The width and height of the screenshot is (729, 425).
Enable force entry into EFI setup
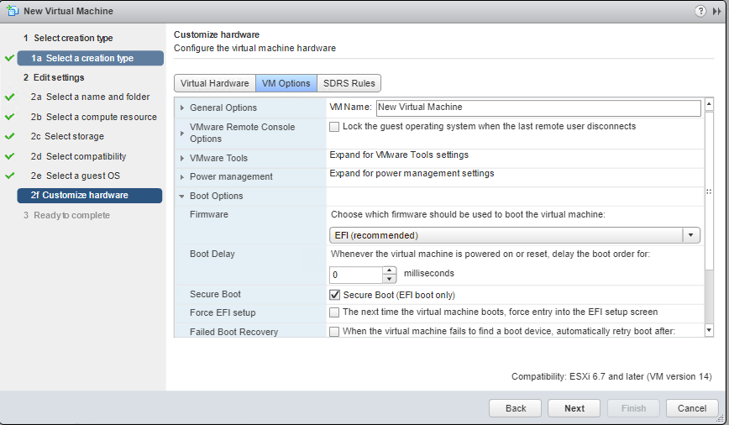[335, 312]
